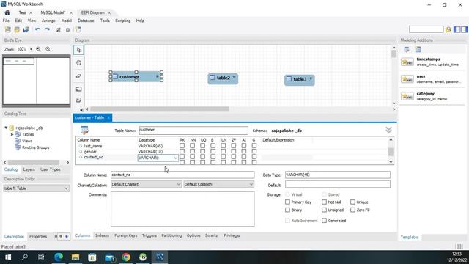This screenshot has height=264, width=469.
Task: Click the Catalog Tree horizontal scrollbar
Action: pyautogui.click(x=34, y=162)
